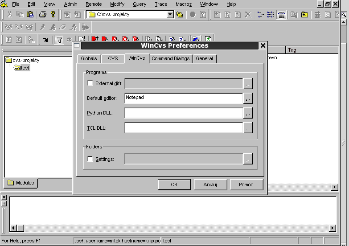Viewport: 349px width, 246px height.
Task: Open the Remote menu
Action: 94,4
